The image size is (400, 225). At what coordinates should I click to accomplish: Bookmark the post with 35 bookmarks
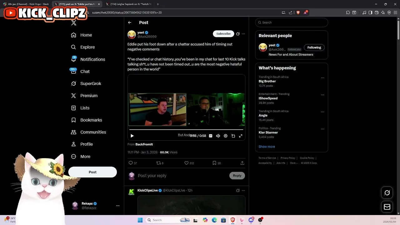(217, 163)
